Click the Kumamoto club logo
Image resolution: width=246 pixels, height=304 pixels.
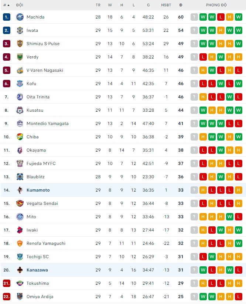point(20,190)
